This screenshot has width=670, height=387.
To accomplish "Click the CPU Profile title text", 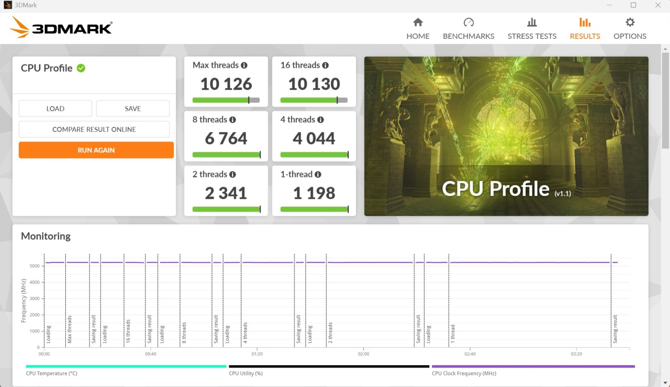I will [46, 68].
